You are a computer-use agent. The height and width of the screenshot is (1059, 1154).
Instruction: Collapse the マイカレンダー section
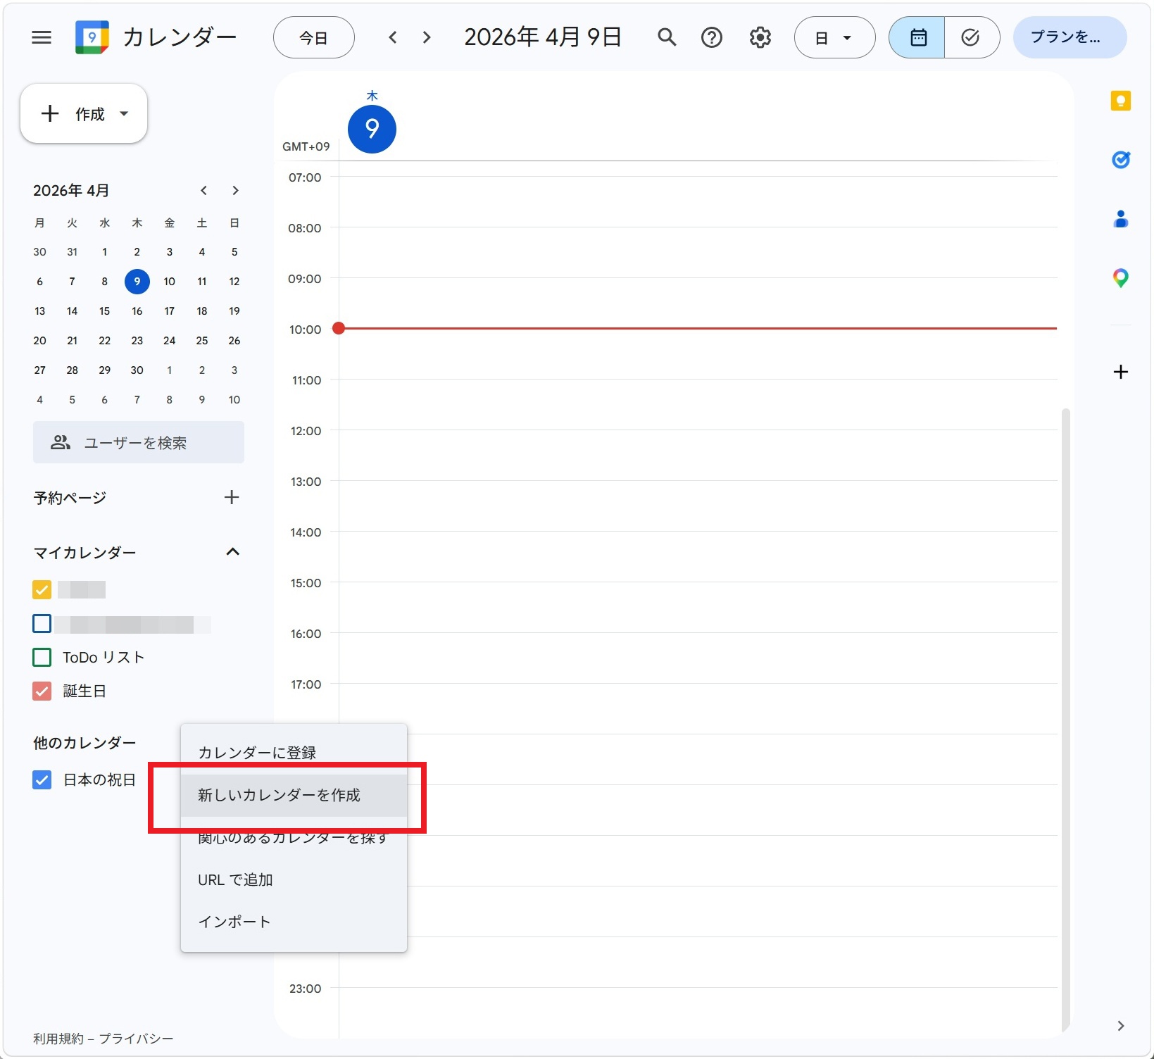(232, 552)
